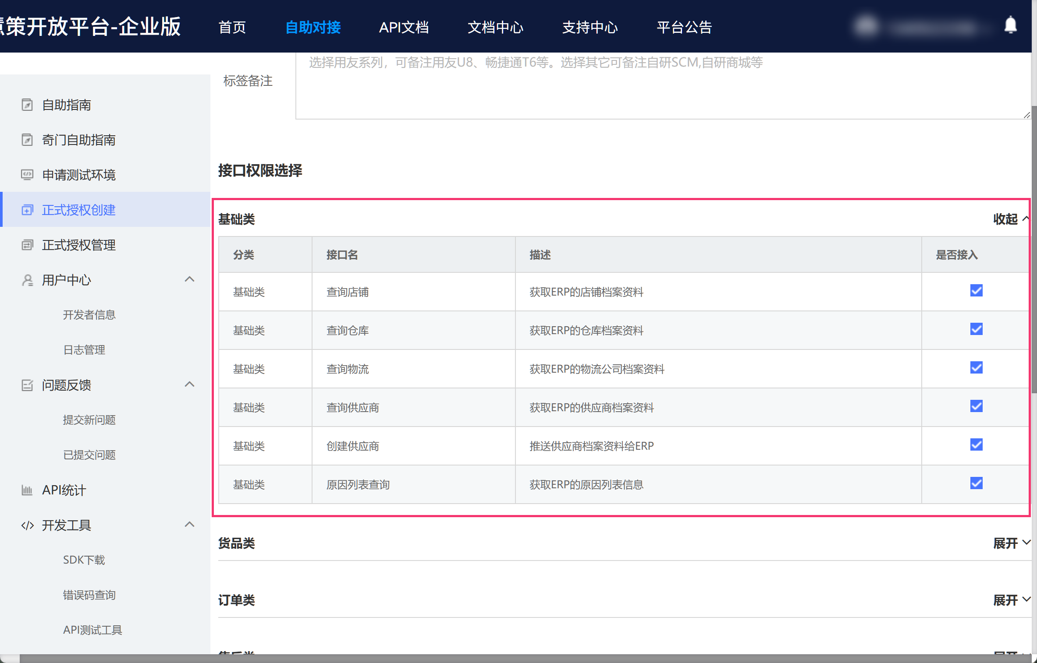Click the API统计 bar chart icon
Viewport: 1037px width, 663px height.
click(27, 490)
